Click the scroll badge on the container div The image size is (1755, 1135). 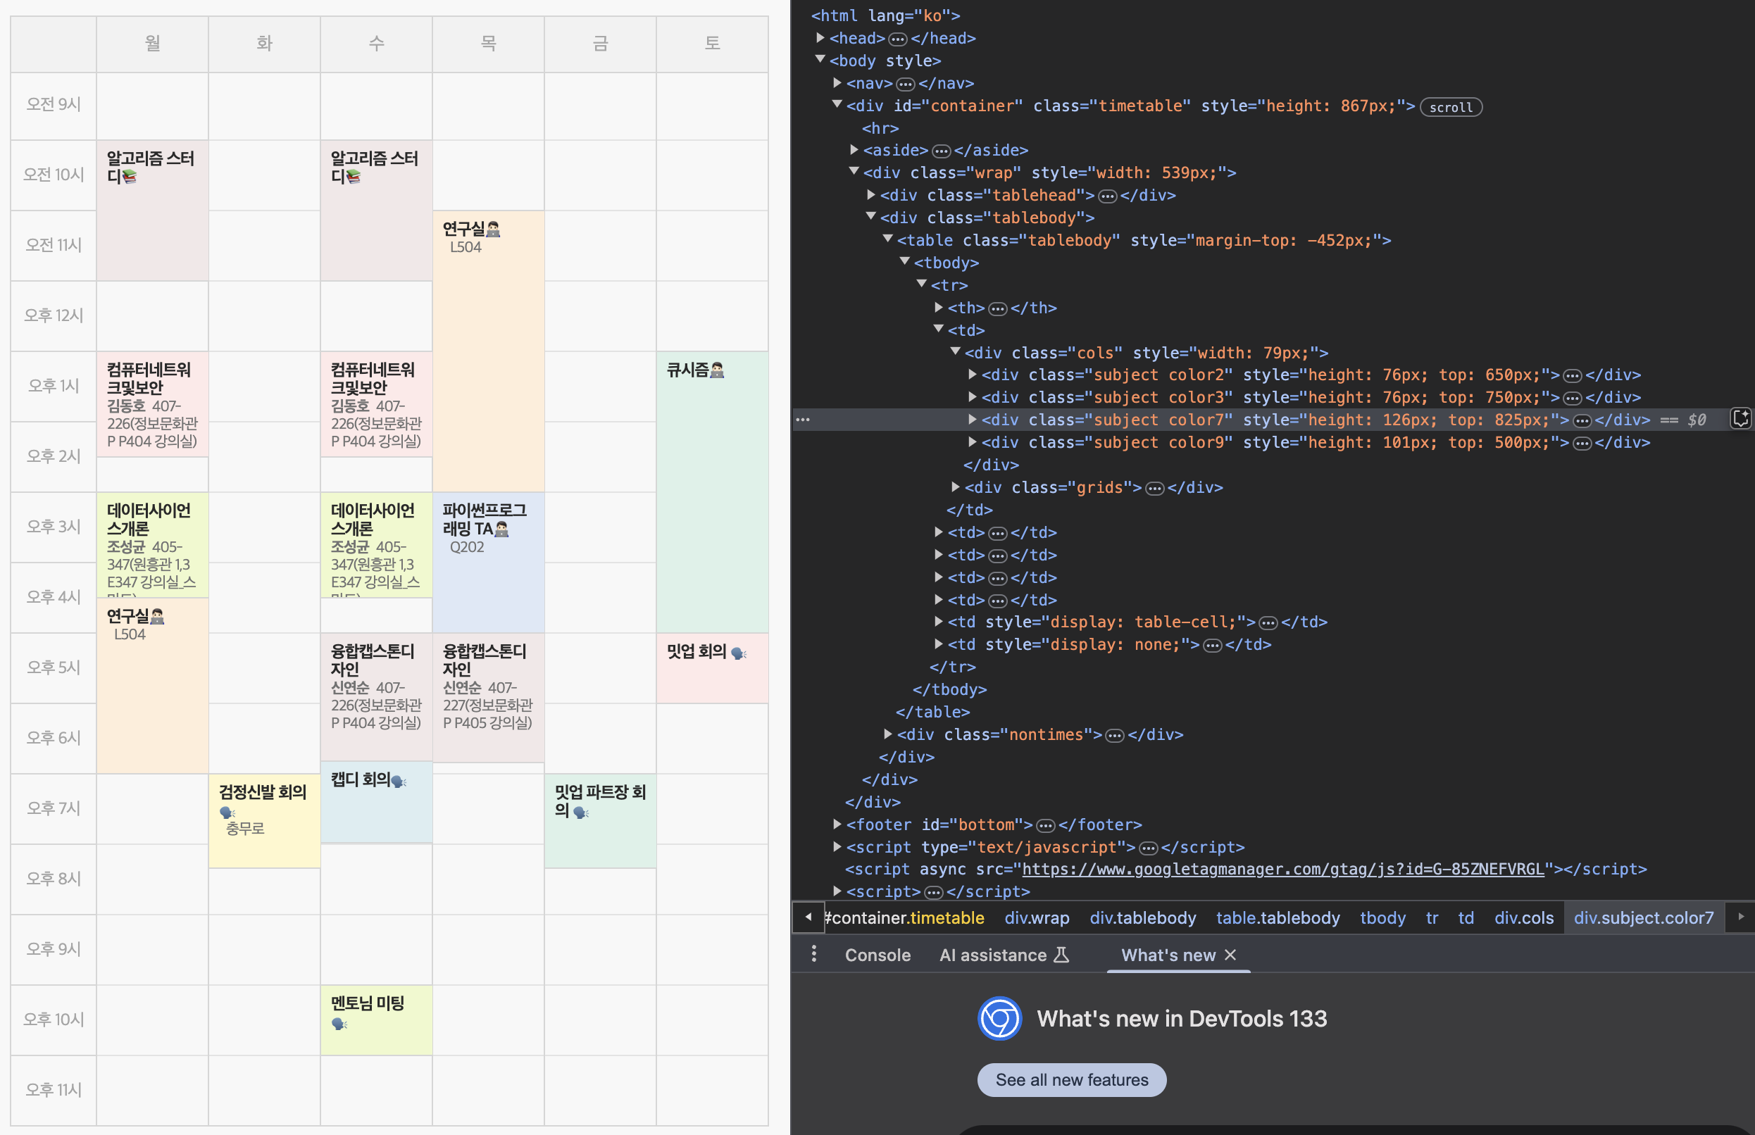(1451, 107)
